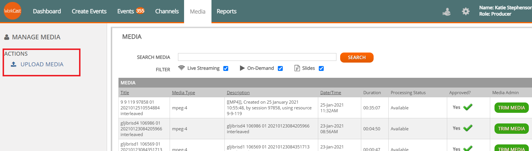This screenshot has width=532, height=151.
Task: Toggle the Live Streaming filter checkbox
Action: point(226,68)
